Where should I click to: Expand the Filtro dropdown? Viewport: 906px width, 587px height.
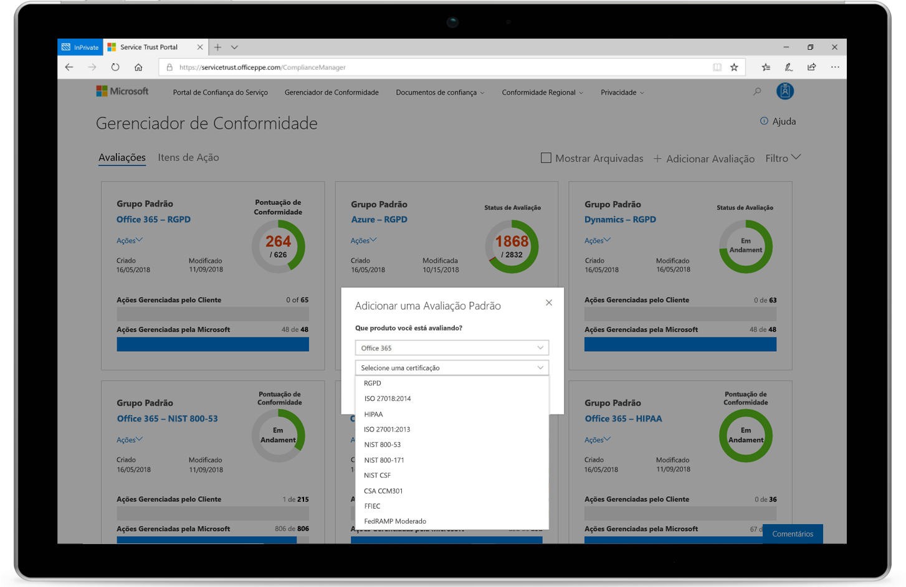[x=783, y=158]
